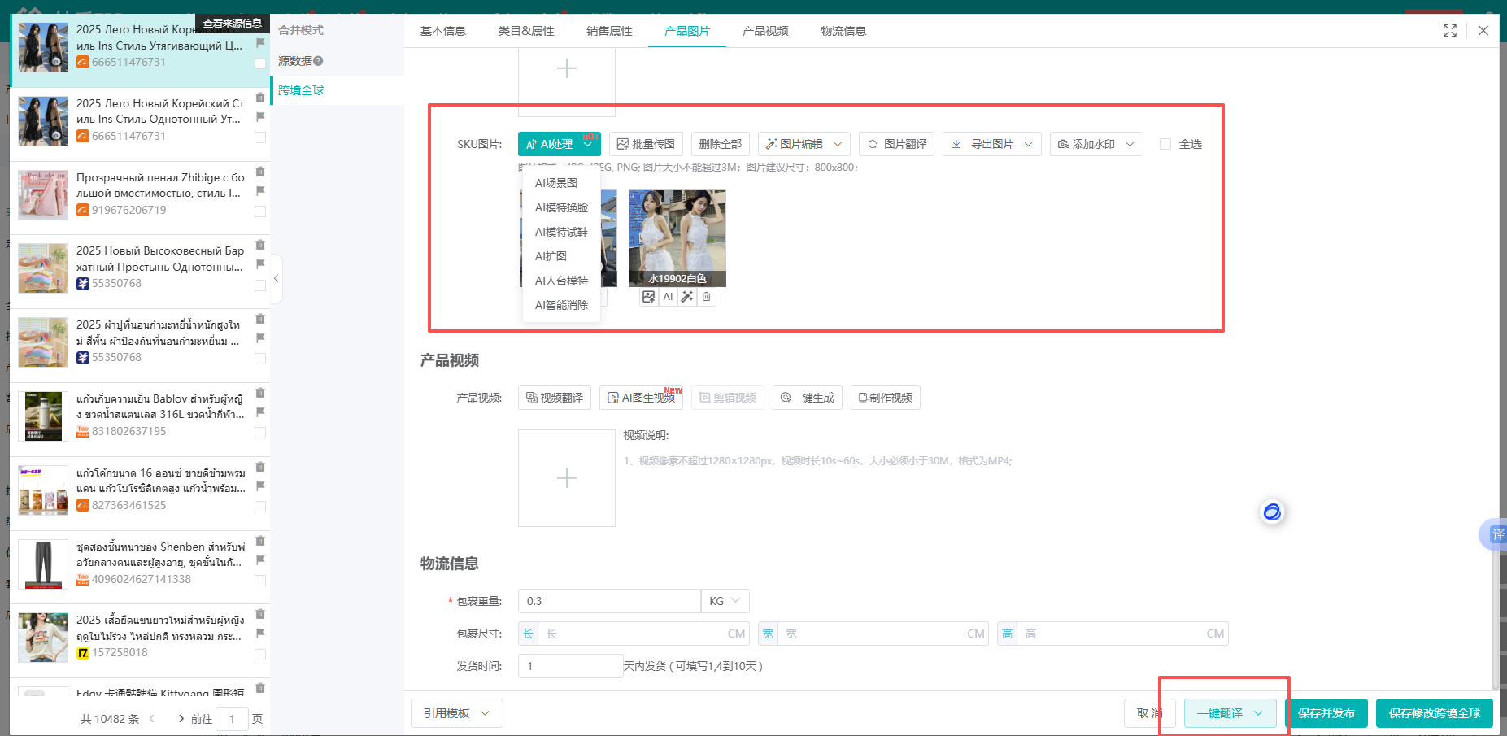
Task: Delete the 水19902白色 SKU image via trash icon
Action: 707,297
